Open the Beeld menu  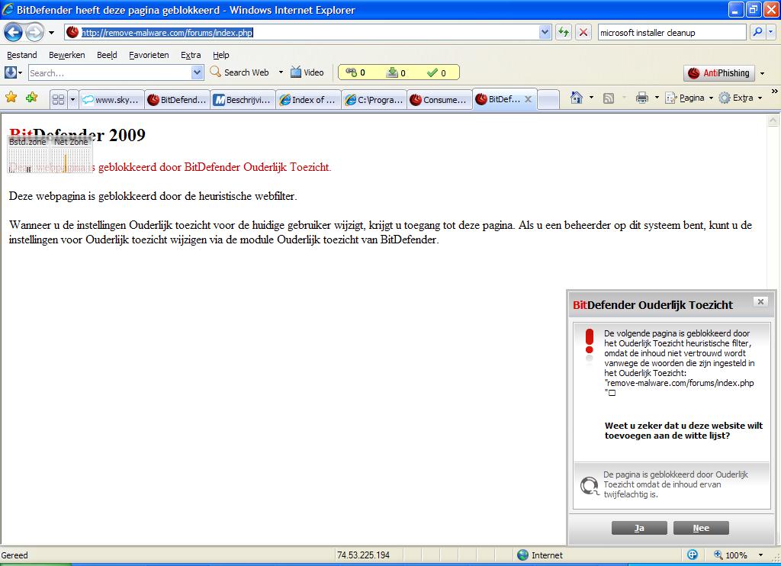click(x=107, y=55)
